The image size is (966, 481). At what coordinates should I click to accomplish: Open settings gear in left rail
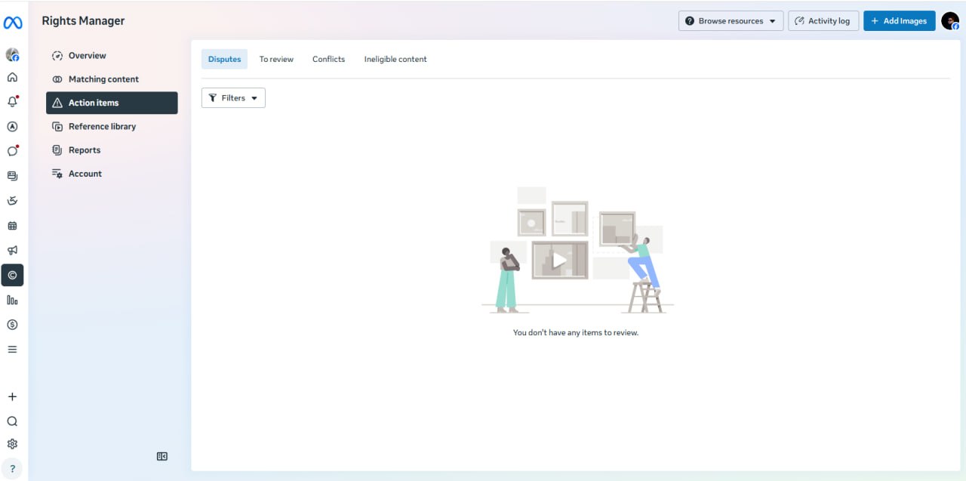coord(12,444)
